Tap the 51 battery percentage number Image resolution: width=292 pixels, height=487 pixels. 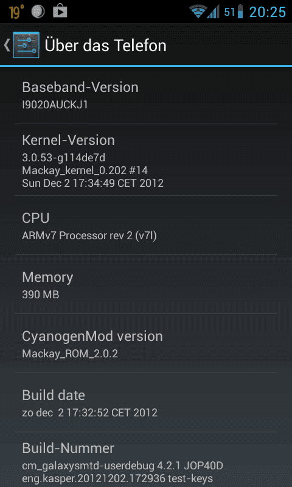pyautogui.click(x=229, y=12)
